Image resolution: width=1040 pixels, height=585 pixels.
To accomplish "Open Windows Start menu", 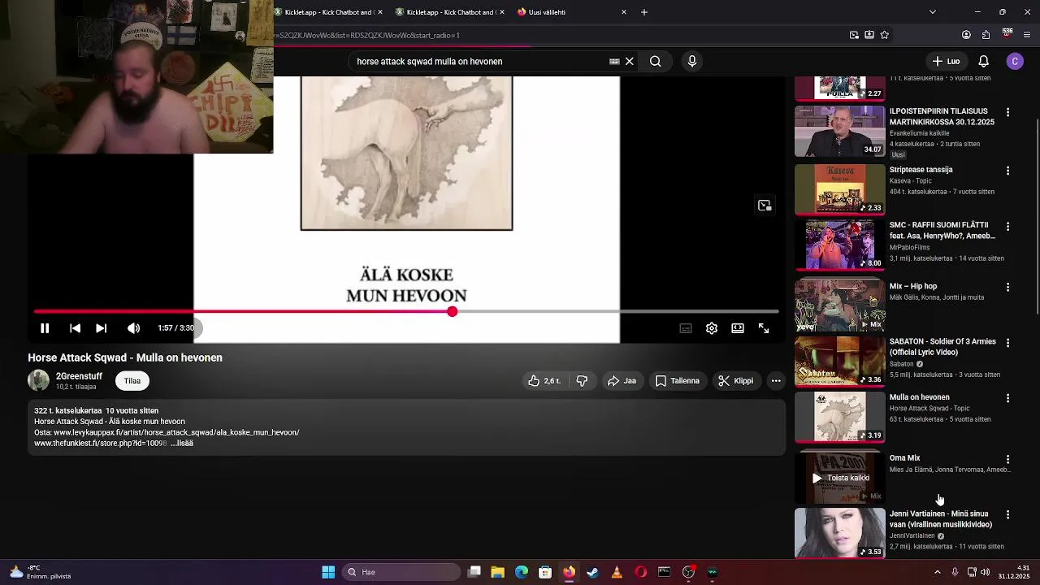I will [x=328, y=572].
